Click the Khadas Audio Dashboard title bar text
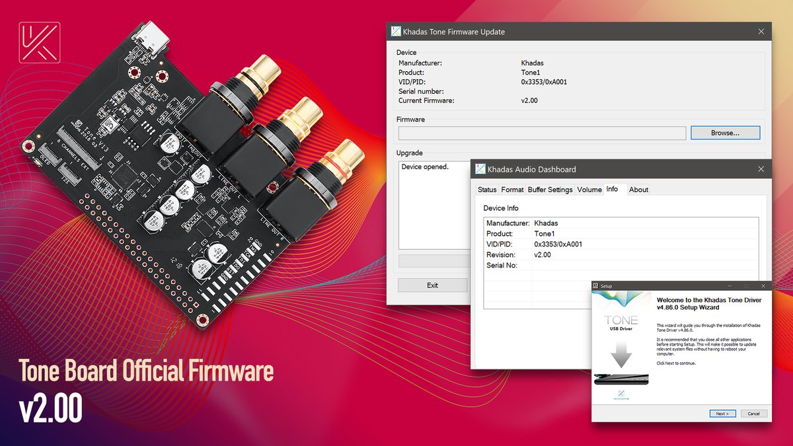 (531, 169)
